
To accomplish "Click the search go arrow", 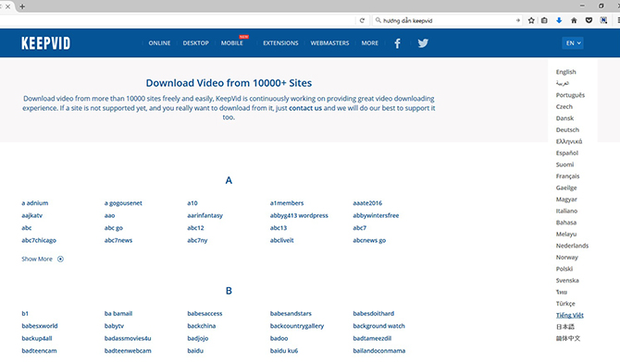I will pyautogui.click(x=517, y=20).
